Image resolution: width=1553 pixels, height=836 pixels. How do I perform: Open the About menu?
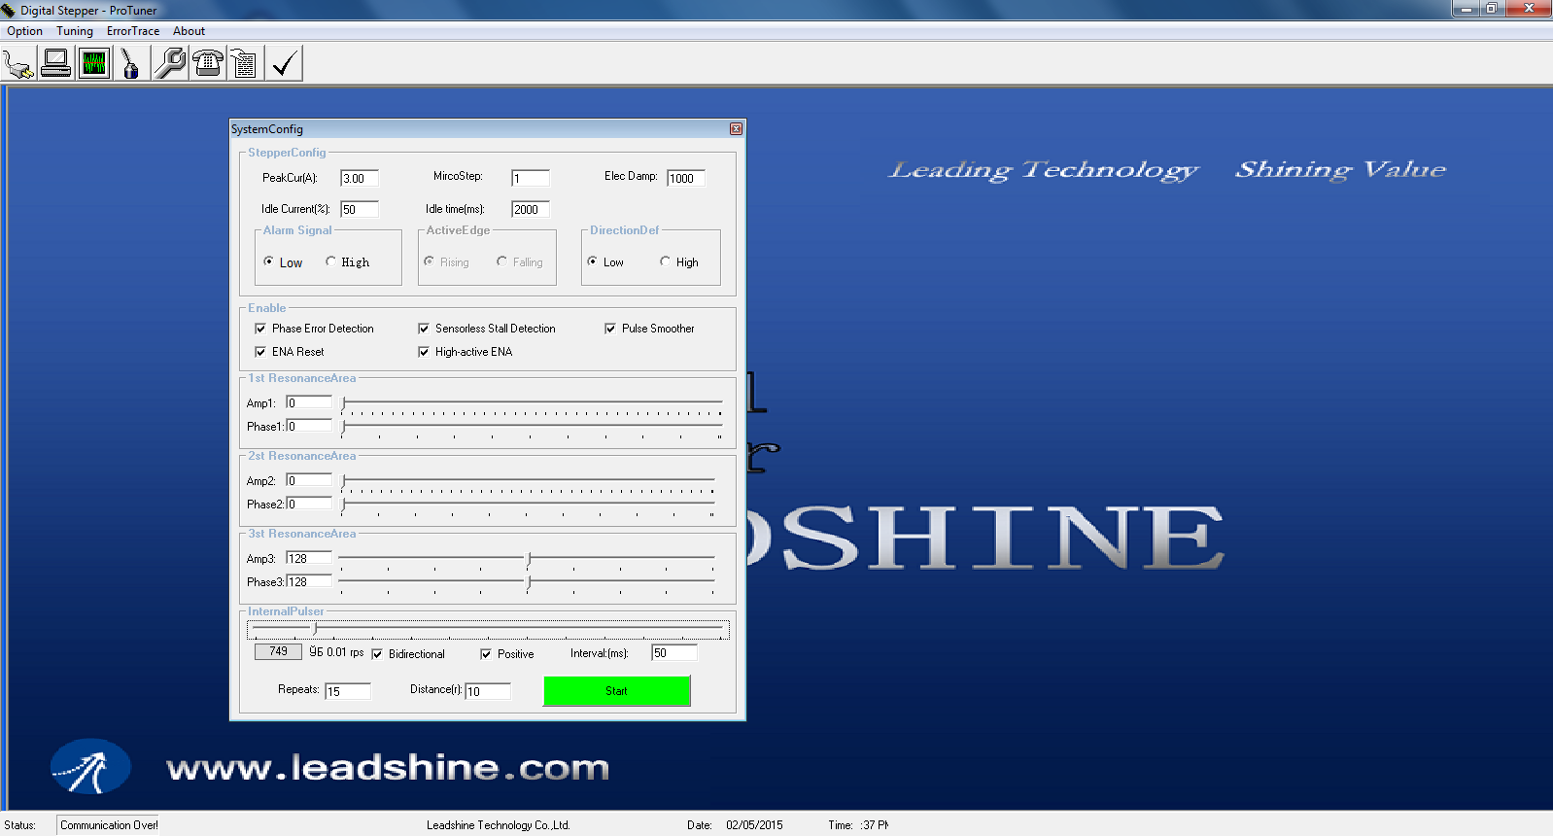click(x=189, y=31)
